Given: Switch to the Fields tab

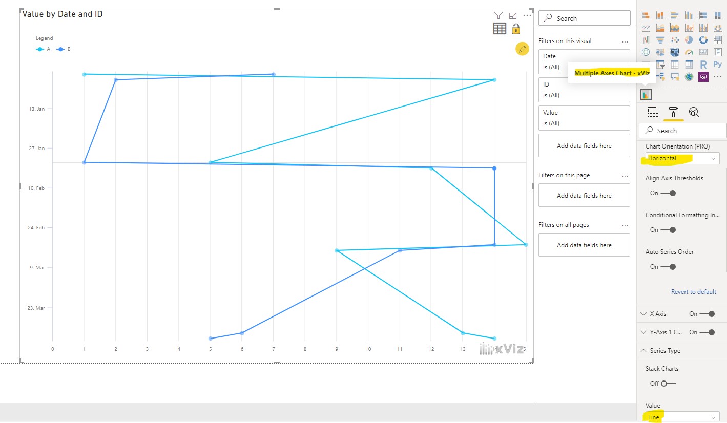Looking at the screenshot, I should [x=653, y=112].
